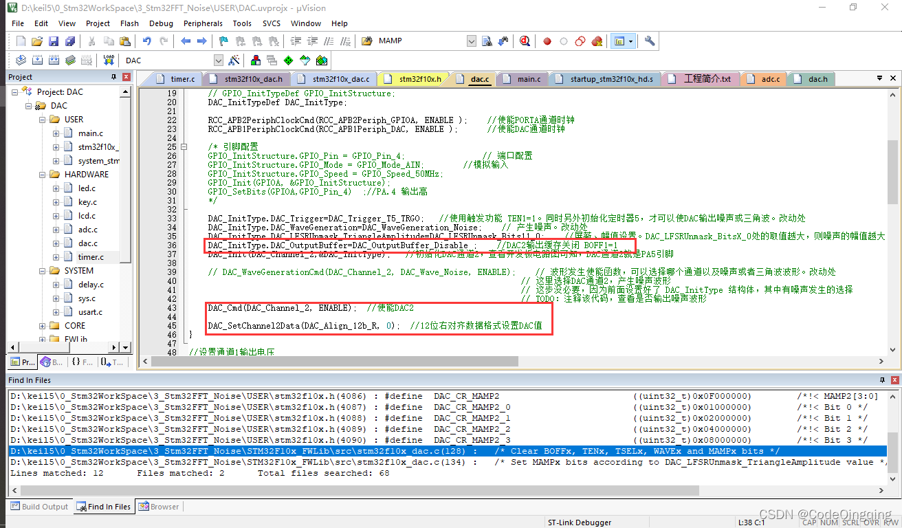Open the Debug menu
This screenshot has width=902, height=528.
(161, 23)
